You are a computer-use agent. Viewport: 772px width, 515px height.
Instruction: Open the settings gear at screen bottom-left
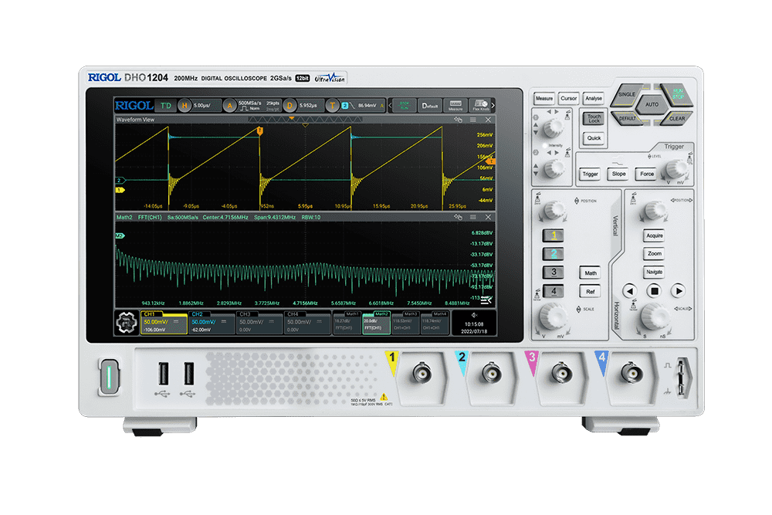pyautogui.click(x=127, y=323)
